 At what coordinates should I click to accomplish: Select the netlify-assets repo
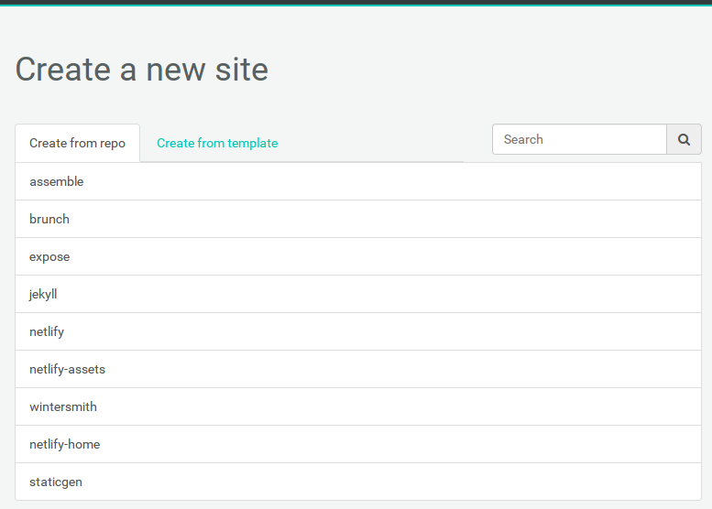tap(358, 369)
